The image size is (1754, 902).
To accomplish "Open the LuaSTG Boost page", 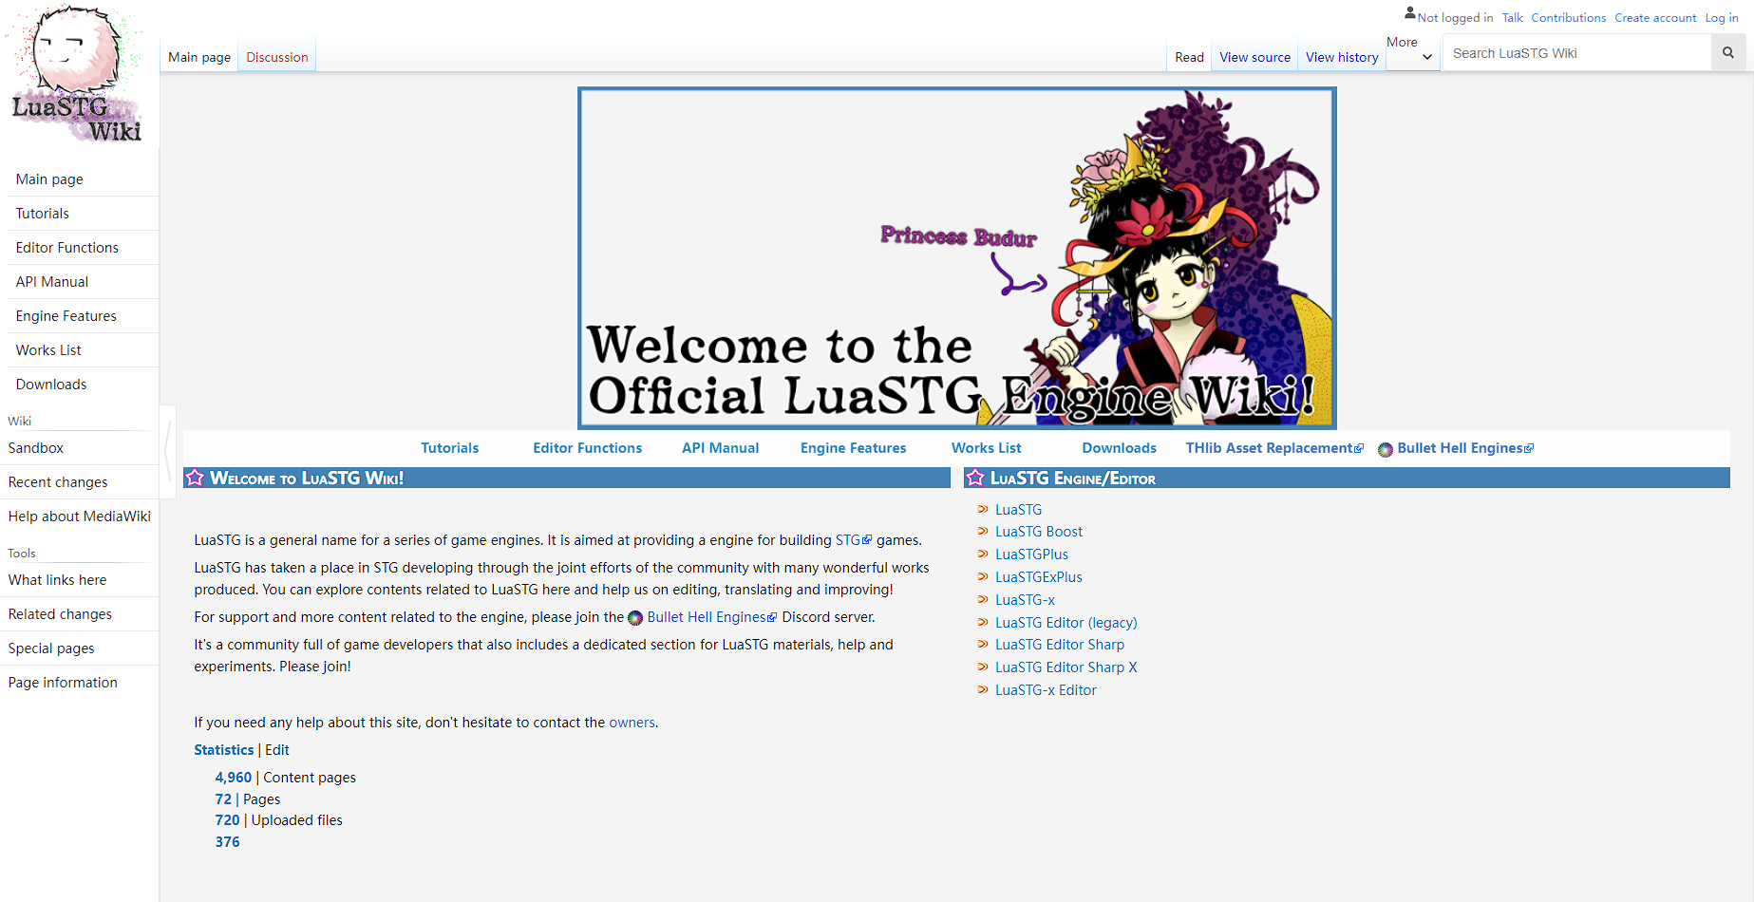I will pyautogui.click(x=1039, y=532).
